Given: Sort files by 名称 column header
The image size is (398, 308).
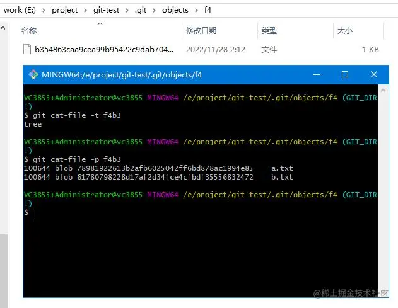Looking at the screenshot, I should click(x=29, y=31).
